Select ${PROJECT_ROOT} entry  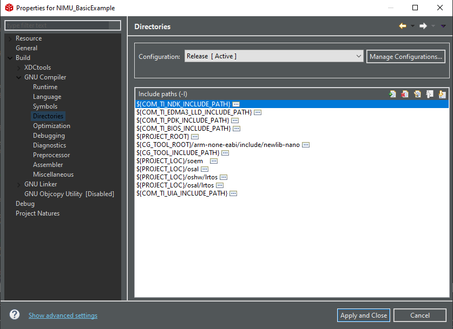click(x=163, y=136)
